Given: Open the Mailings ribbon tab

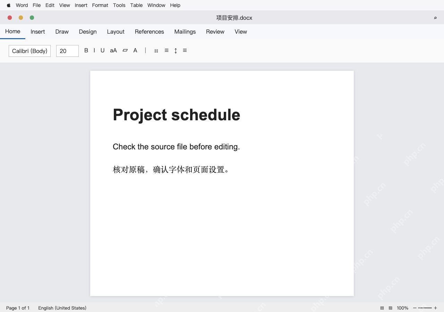Looking at the screenshot, I should [x=185, y=32].
